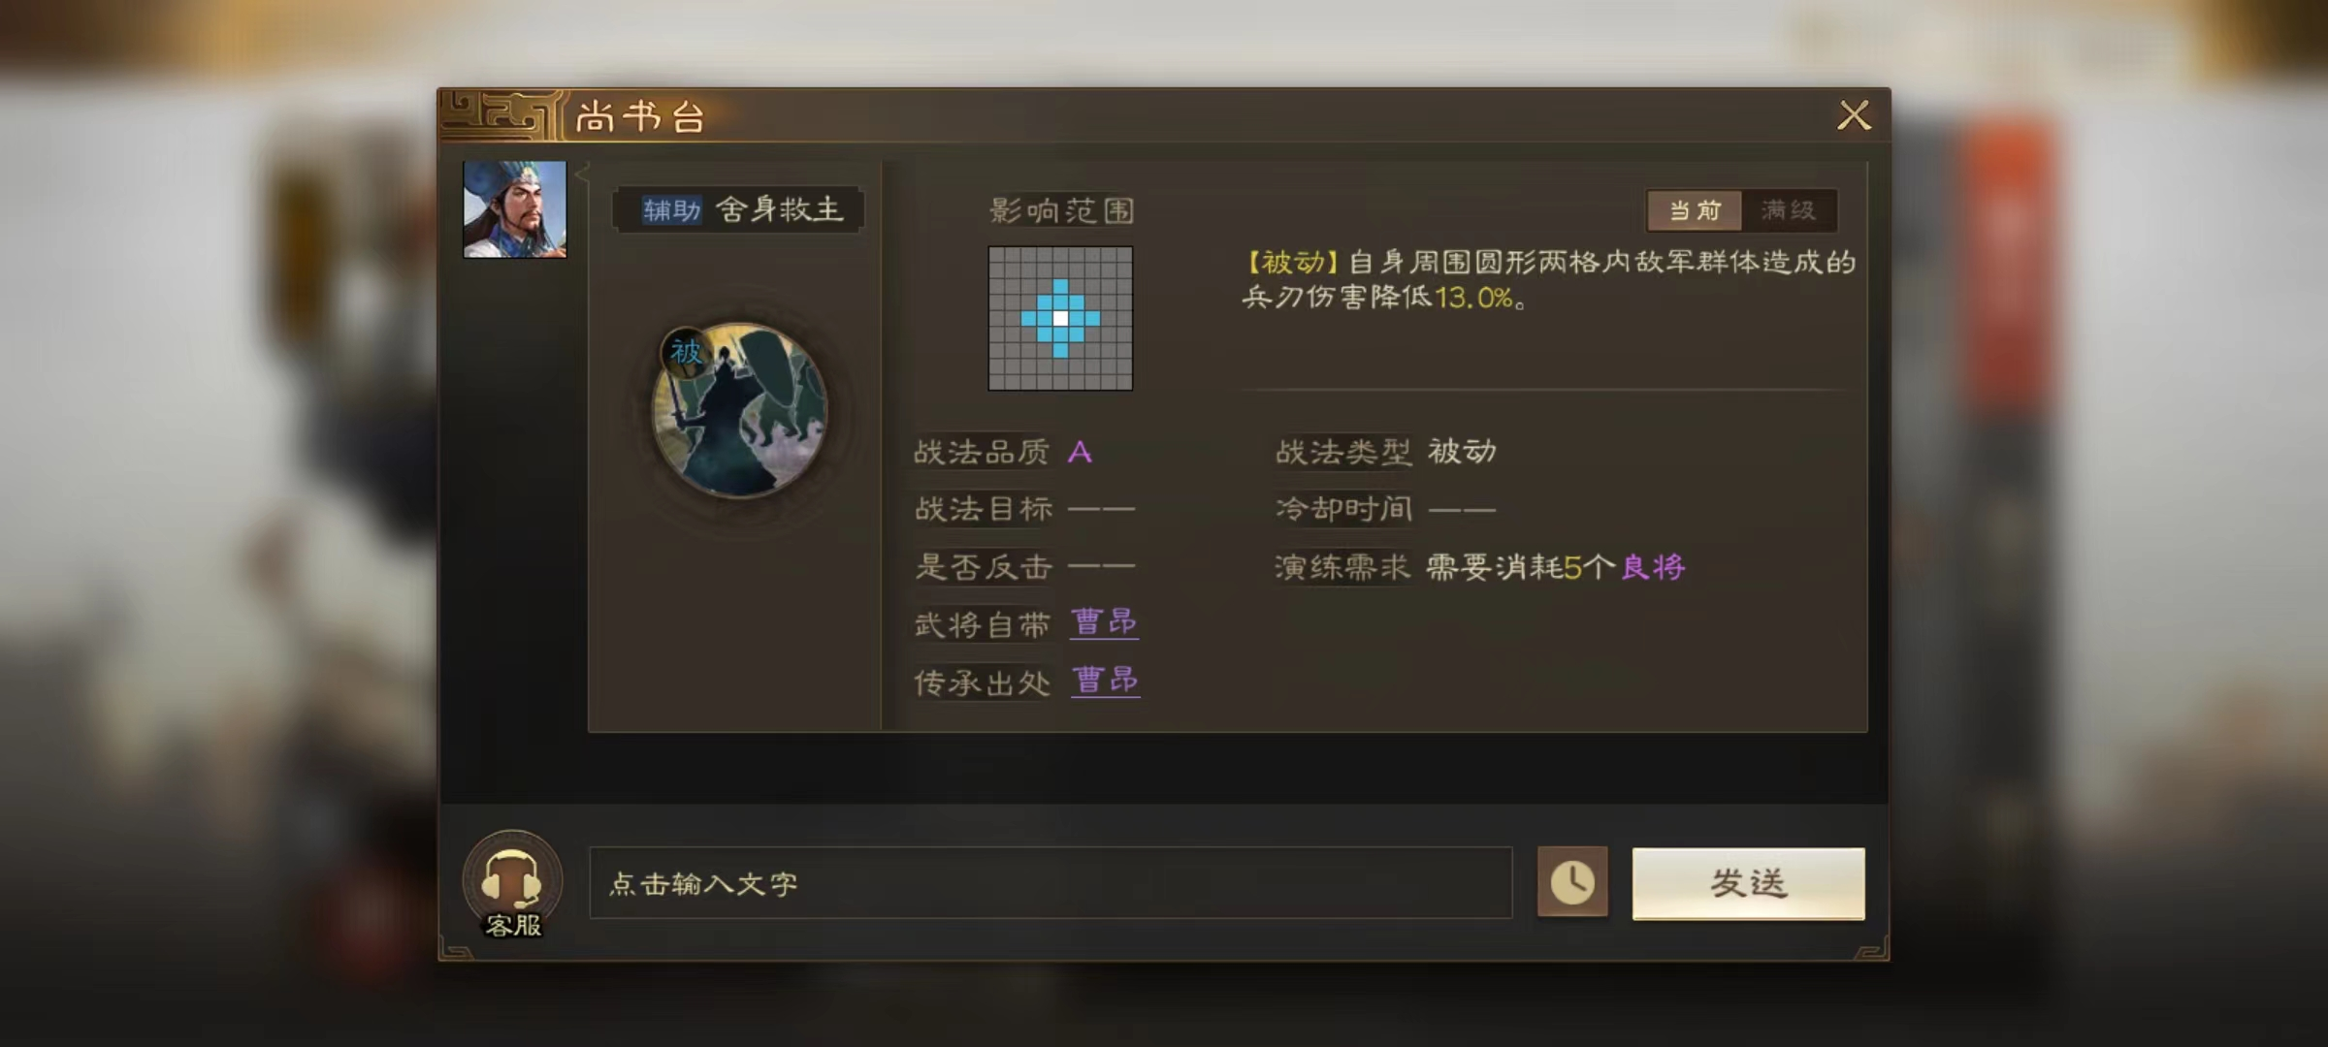The image size is (2328, 1047).
Task: Tap the white center cell of range grid
Action: pos(1060,318)
